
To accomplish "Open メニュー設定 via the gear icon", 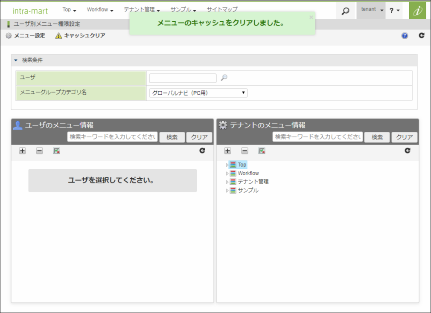I will tap(8, 35).
